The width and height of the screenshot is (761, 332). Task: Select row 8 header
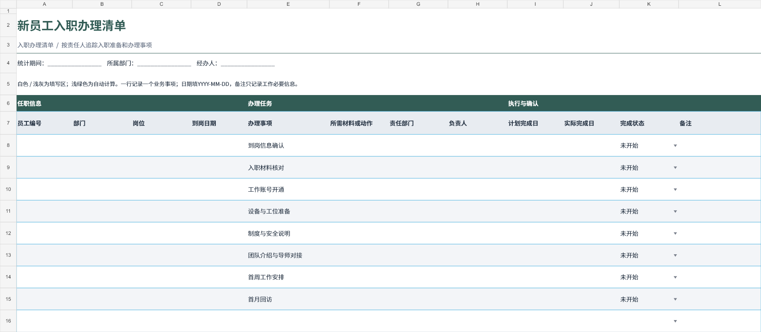pyautogui.click(x=8, y=145)
